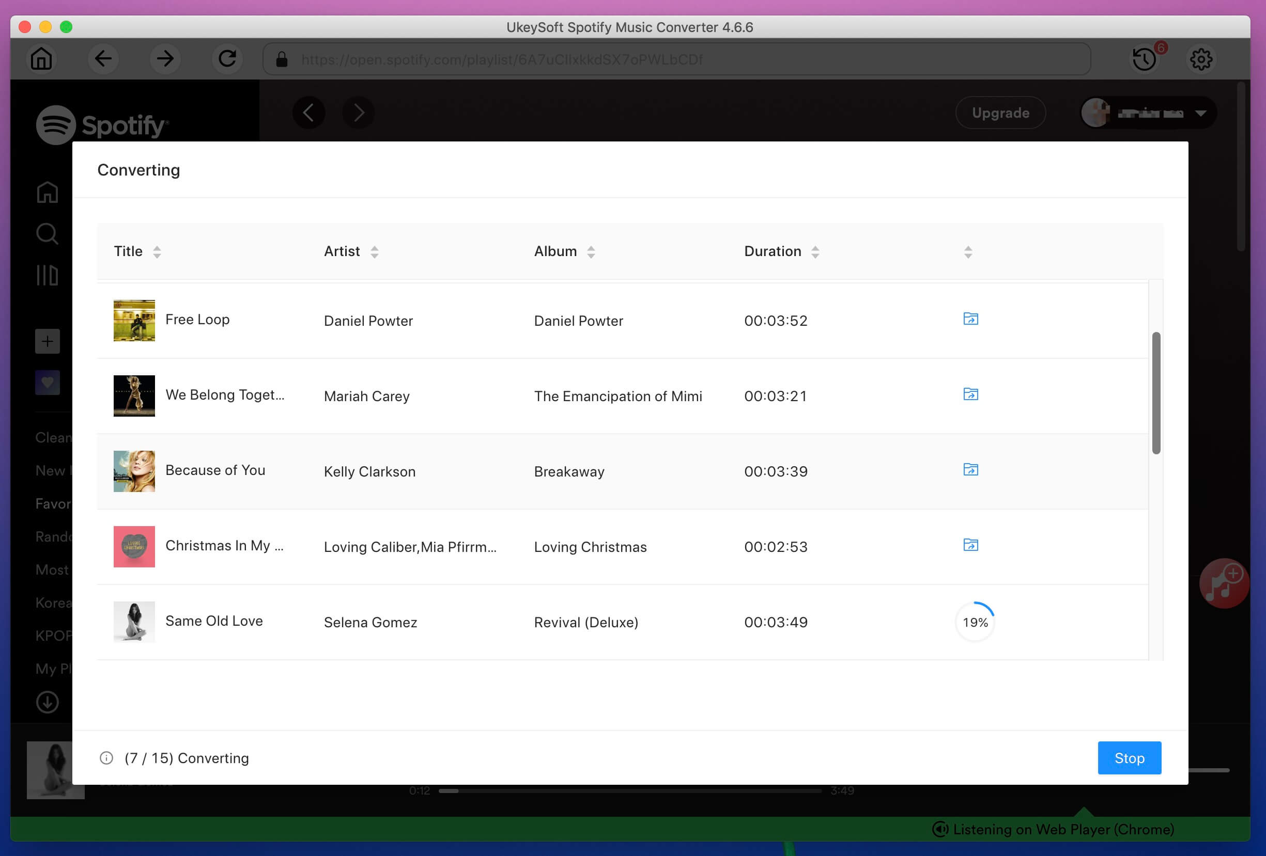
Task: Click the history icon in top toolbar
Action: (1145, 59)
